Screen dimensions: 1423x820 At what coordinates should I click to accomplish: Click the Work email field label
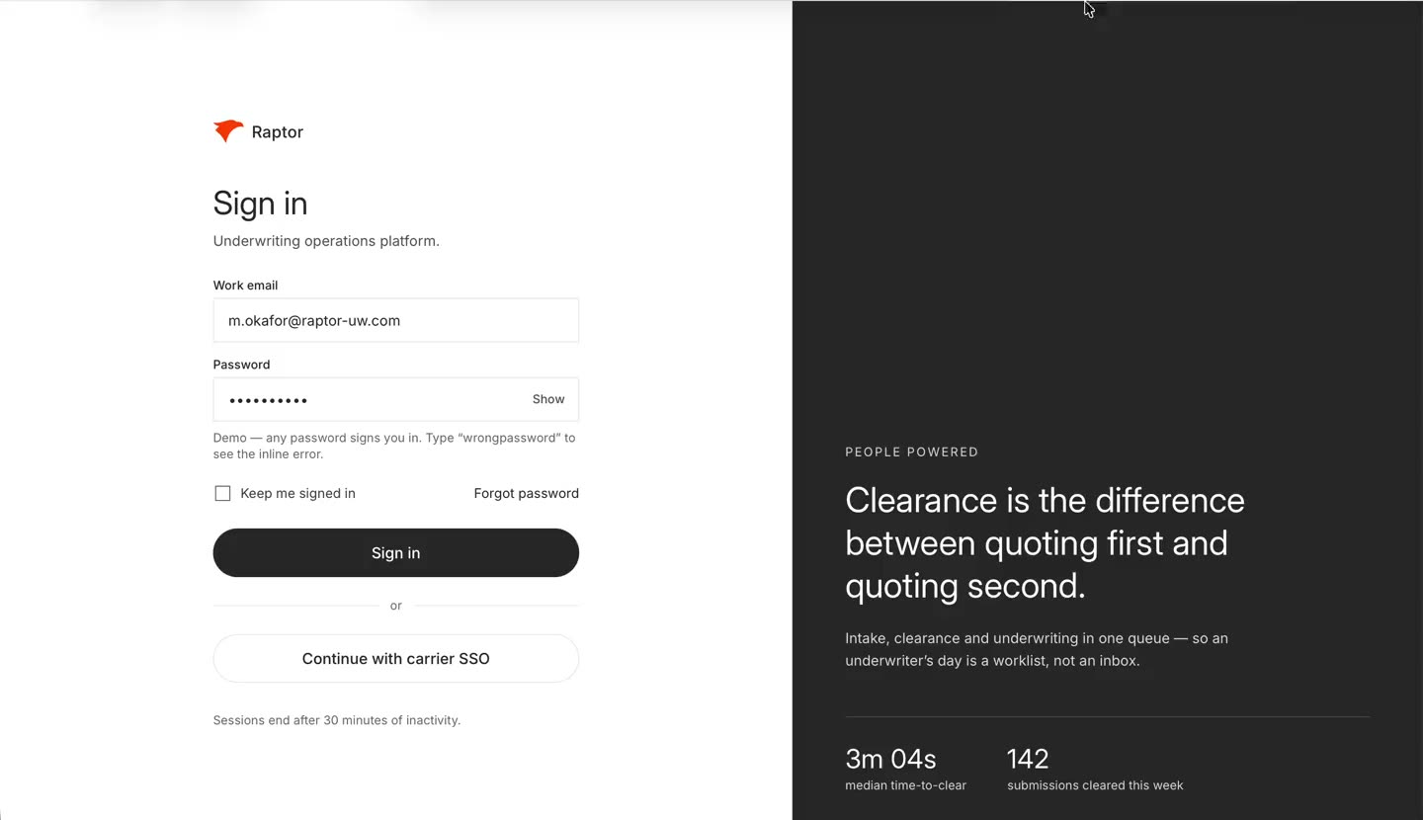pyautogui.click(x=245, y=285)
